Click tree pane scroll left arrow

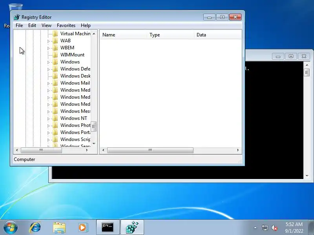point(17,150)
